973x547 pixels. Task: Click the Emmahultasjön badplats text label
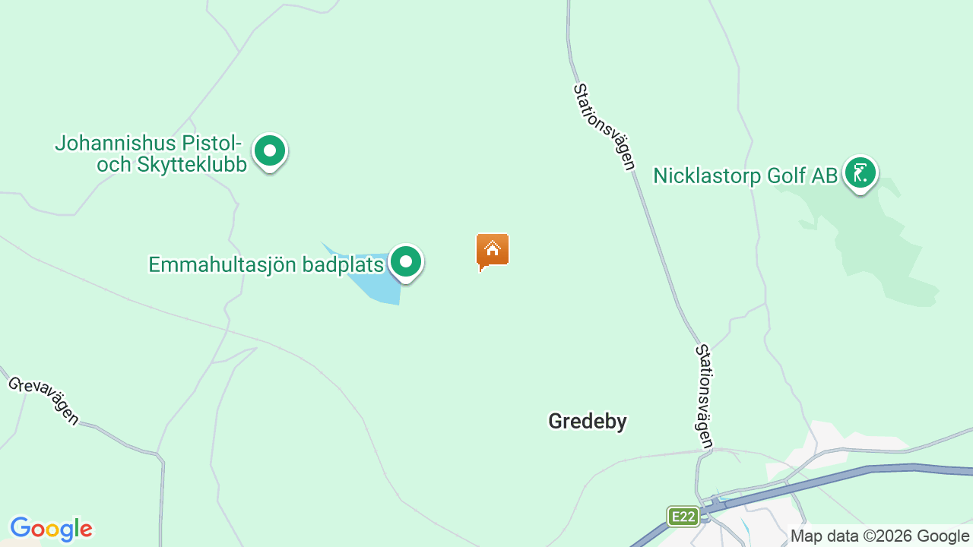pos(266,264)
